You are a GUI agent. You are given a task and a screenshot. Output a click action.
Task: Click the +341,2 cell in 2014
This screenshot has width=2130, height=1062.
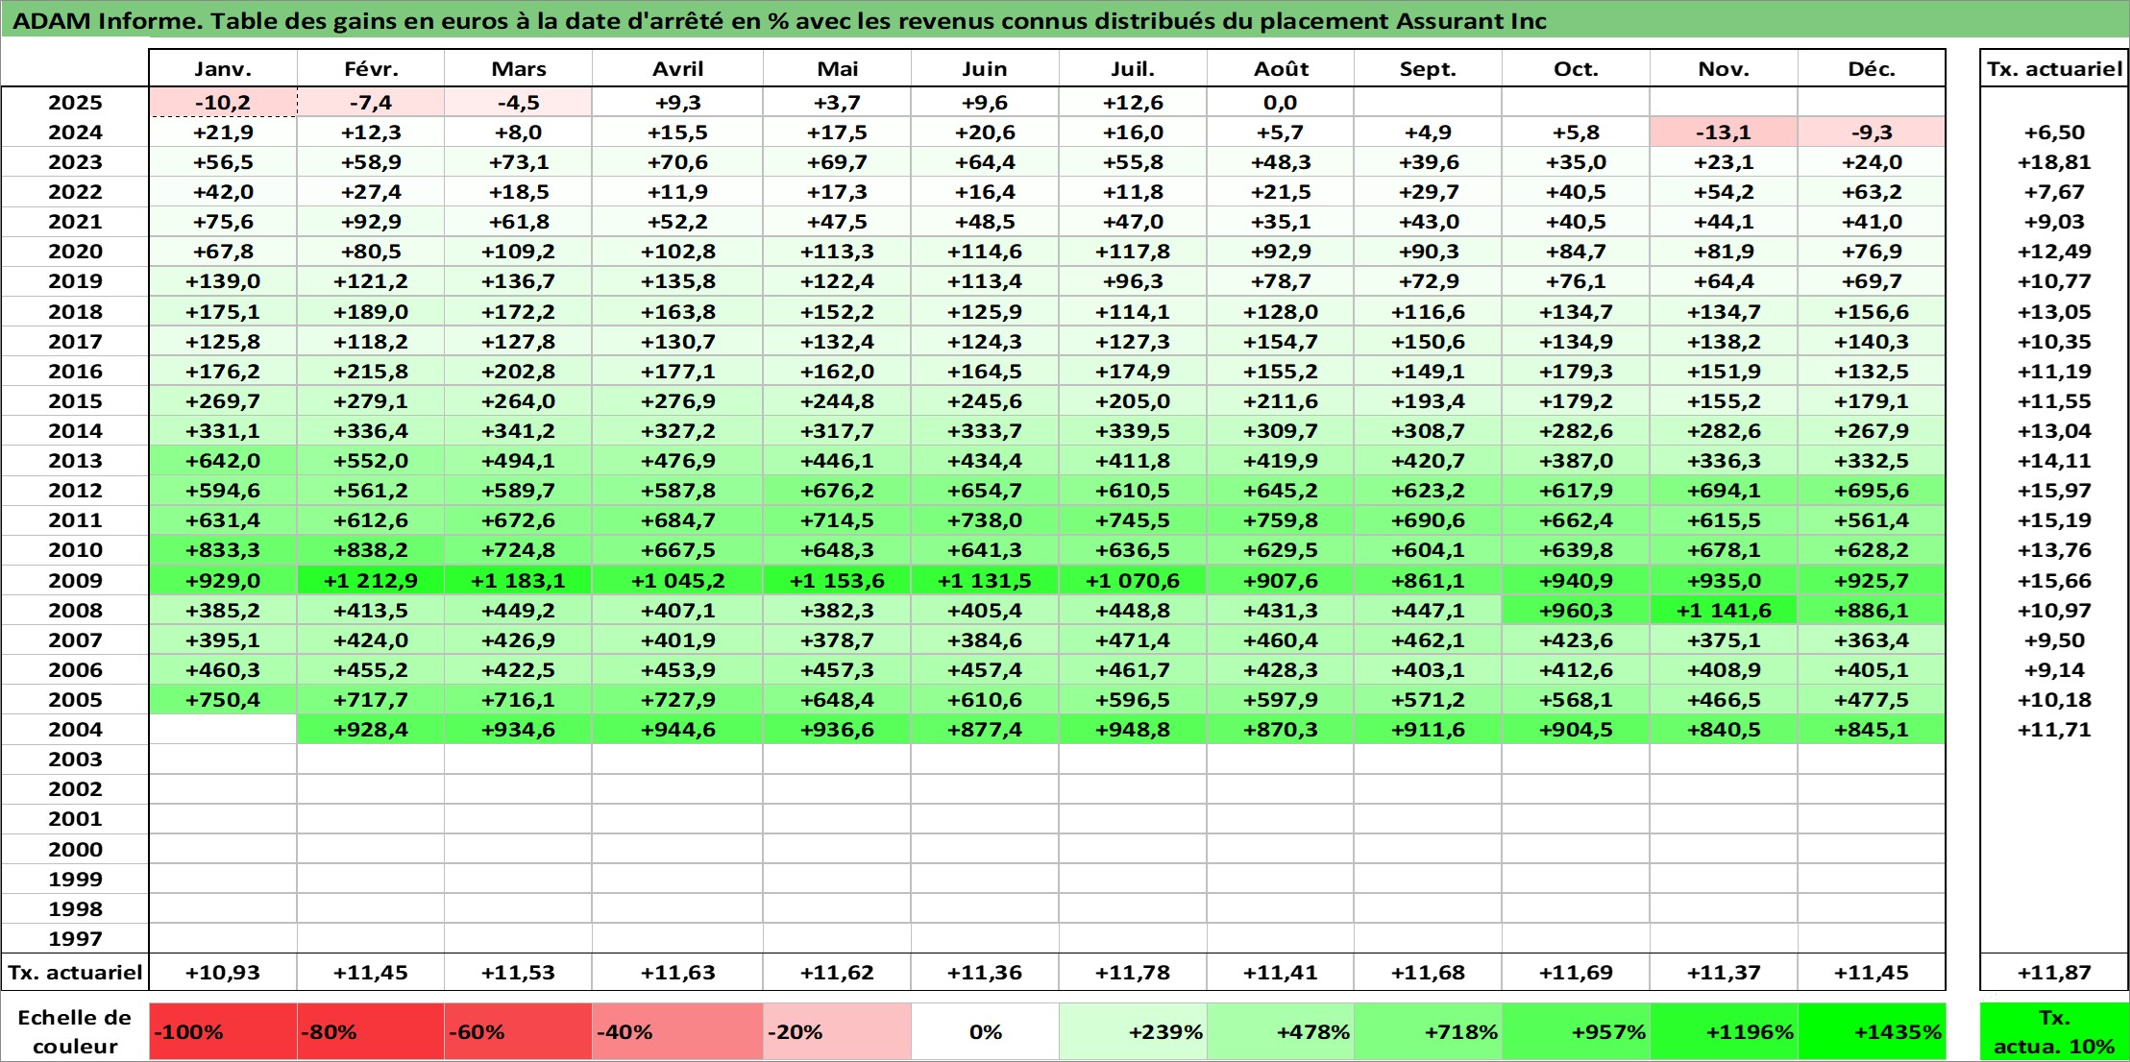click(x=518, y=430)
